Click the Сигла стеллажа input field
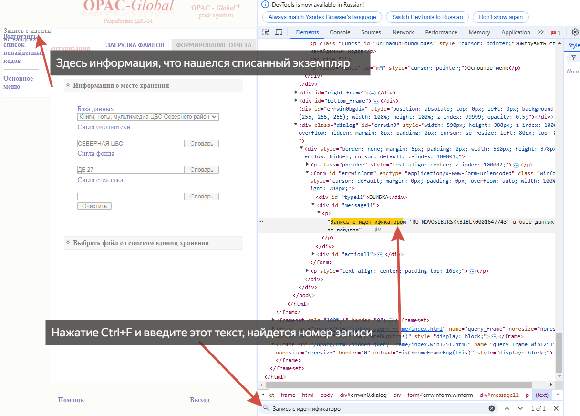This screenshot has height=416, width=580. tap(131, 197)
